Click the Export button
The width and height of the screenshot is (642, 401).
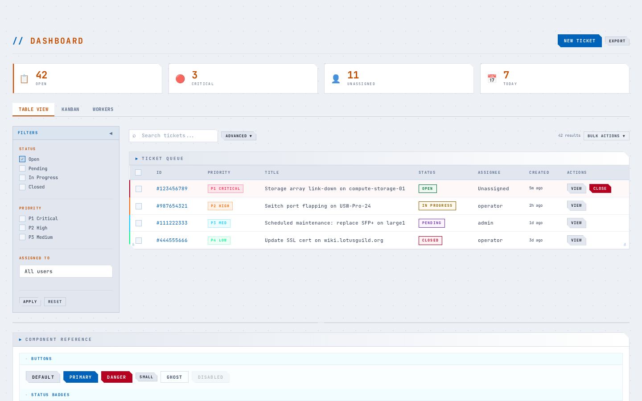tap(617, 41)
